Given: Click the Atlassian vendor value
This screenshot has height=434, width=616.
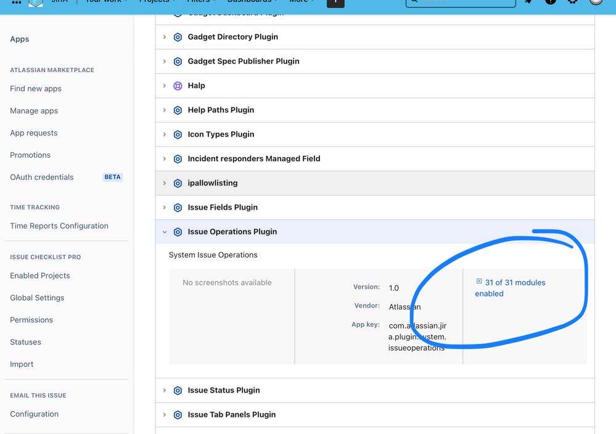Looking at the screenshot, I should point(405,307).
